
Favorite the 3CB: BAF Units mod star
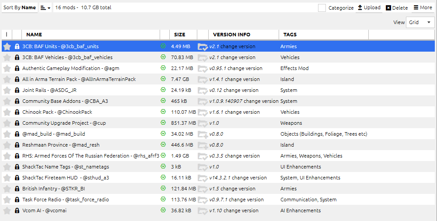[7, 46]
